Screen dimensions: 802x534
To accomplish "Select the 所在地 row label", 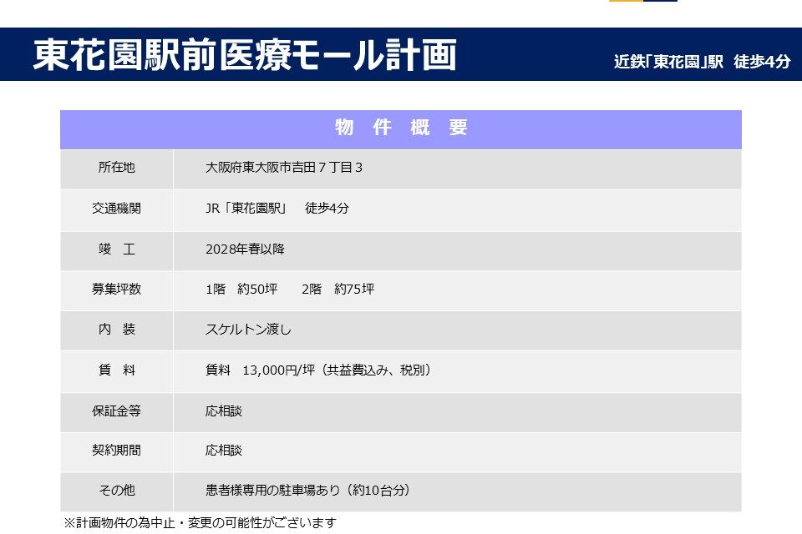I will [x=116, y=168].
